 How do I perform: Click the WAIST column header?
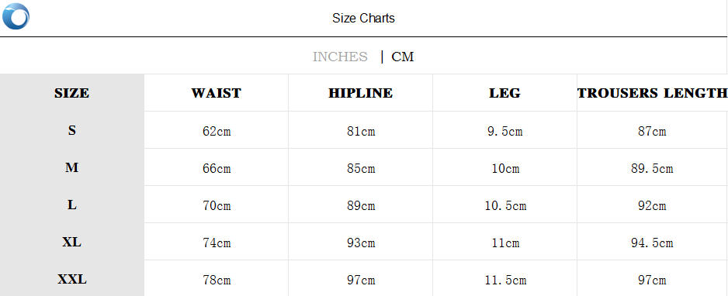[217, 93]
